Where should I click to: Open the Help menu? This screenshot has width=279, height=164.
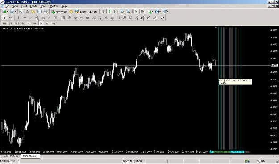[x=64, y=6]
